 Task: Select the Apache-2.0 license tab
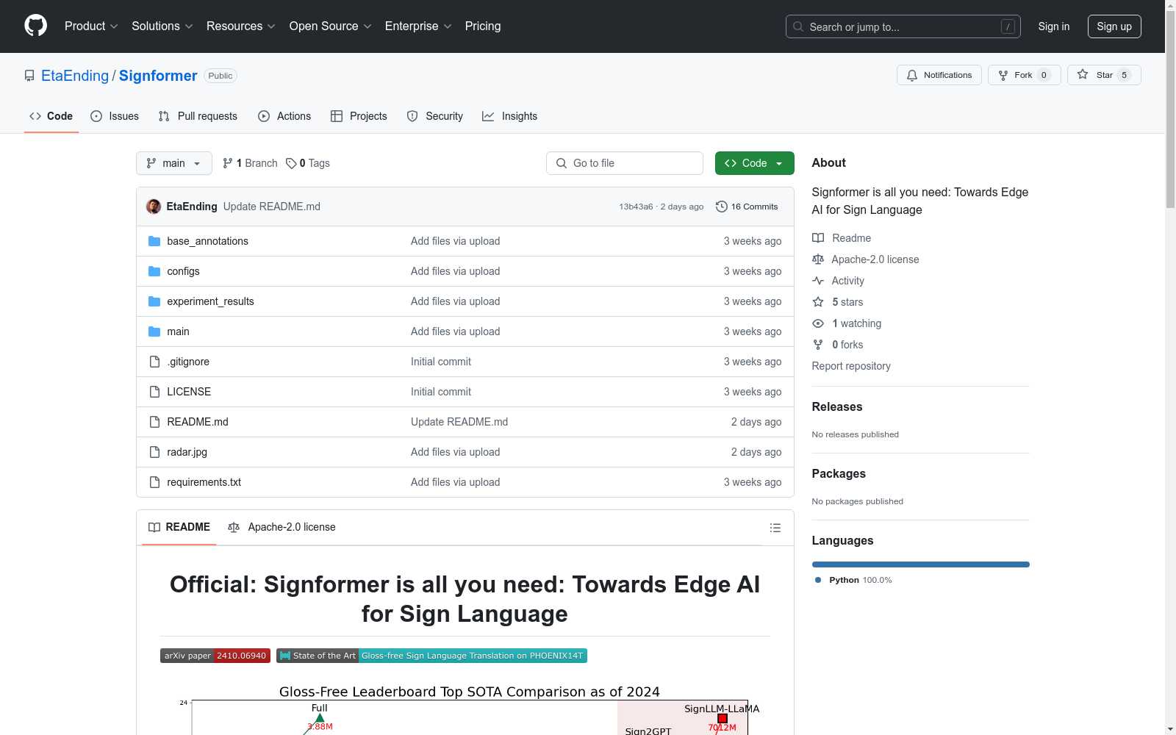[282, 527]
